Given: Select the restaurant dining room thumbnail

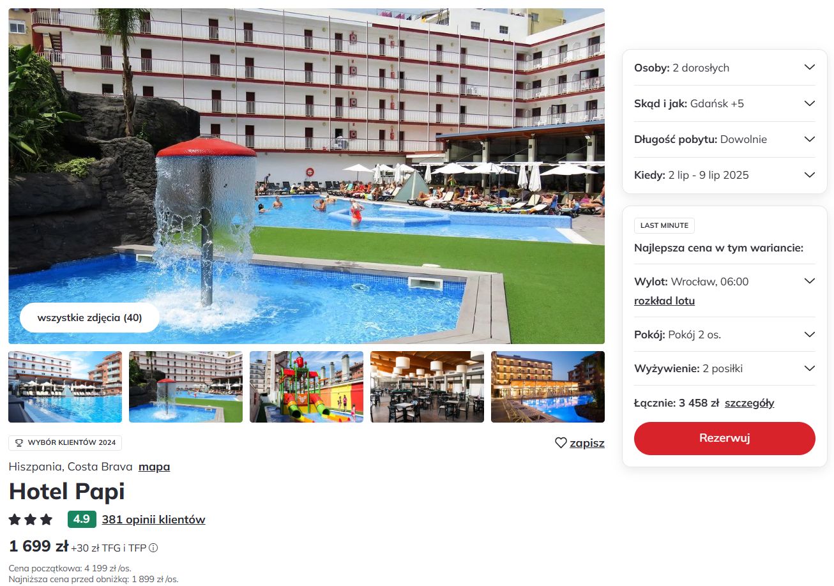Looking at the screenshot, I should [x=427, y=387].
